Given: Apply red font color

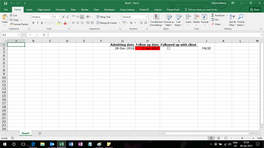Looking at the screenshot, I should 65,23.
